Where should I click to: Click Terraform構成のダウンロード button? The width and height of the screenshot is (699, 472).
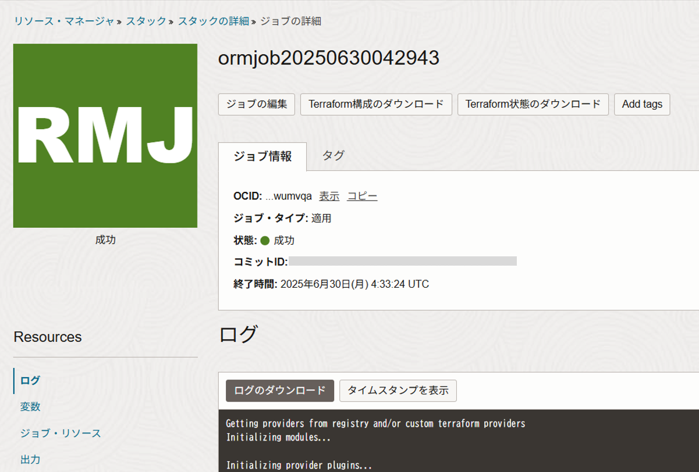click(x=376, y=104)
